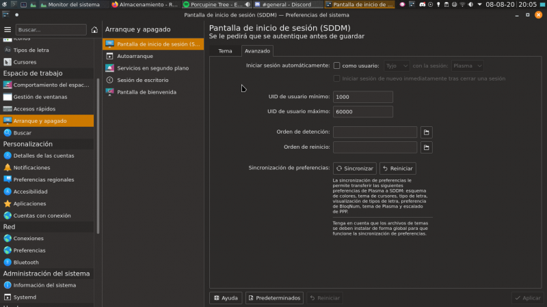
Task: Click the Sincronizar button
Action: click(x=355, y=169)
